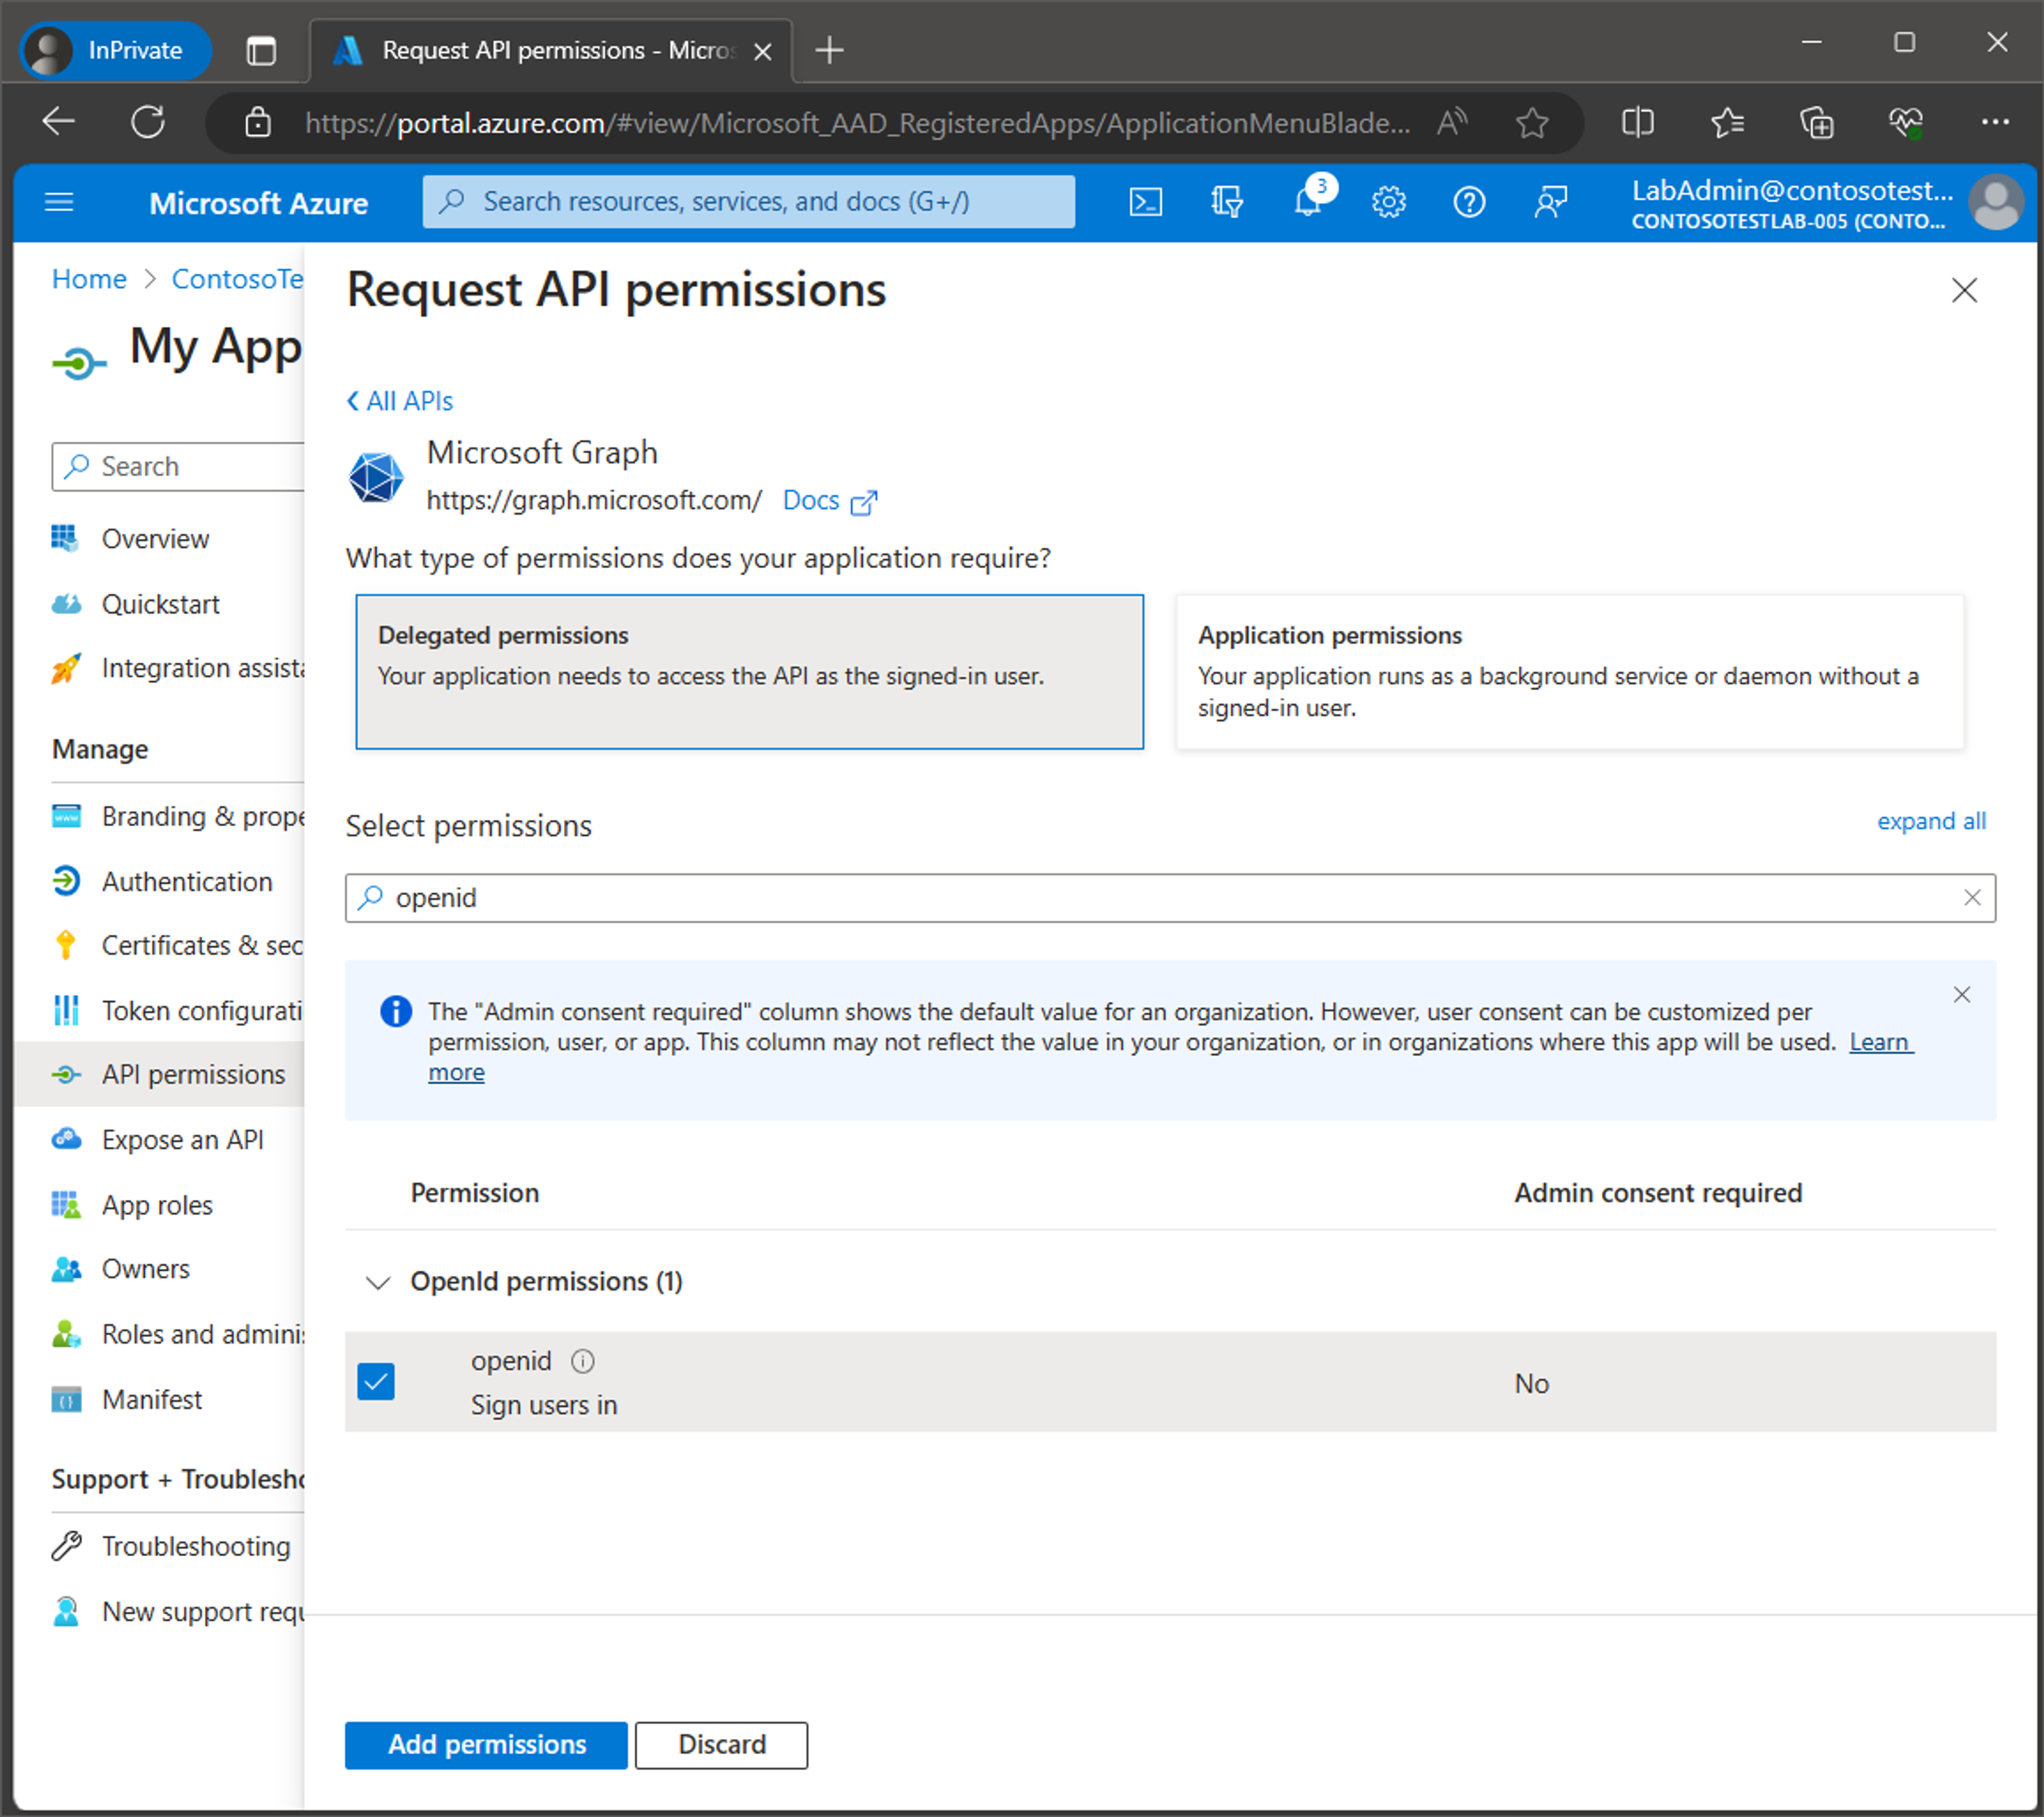Click expand all link
This screenshot has height=1817, width=2044.
point(1931,822)
